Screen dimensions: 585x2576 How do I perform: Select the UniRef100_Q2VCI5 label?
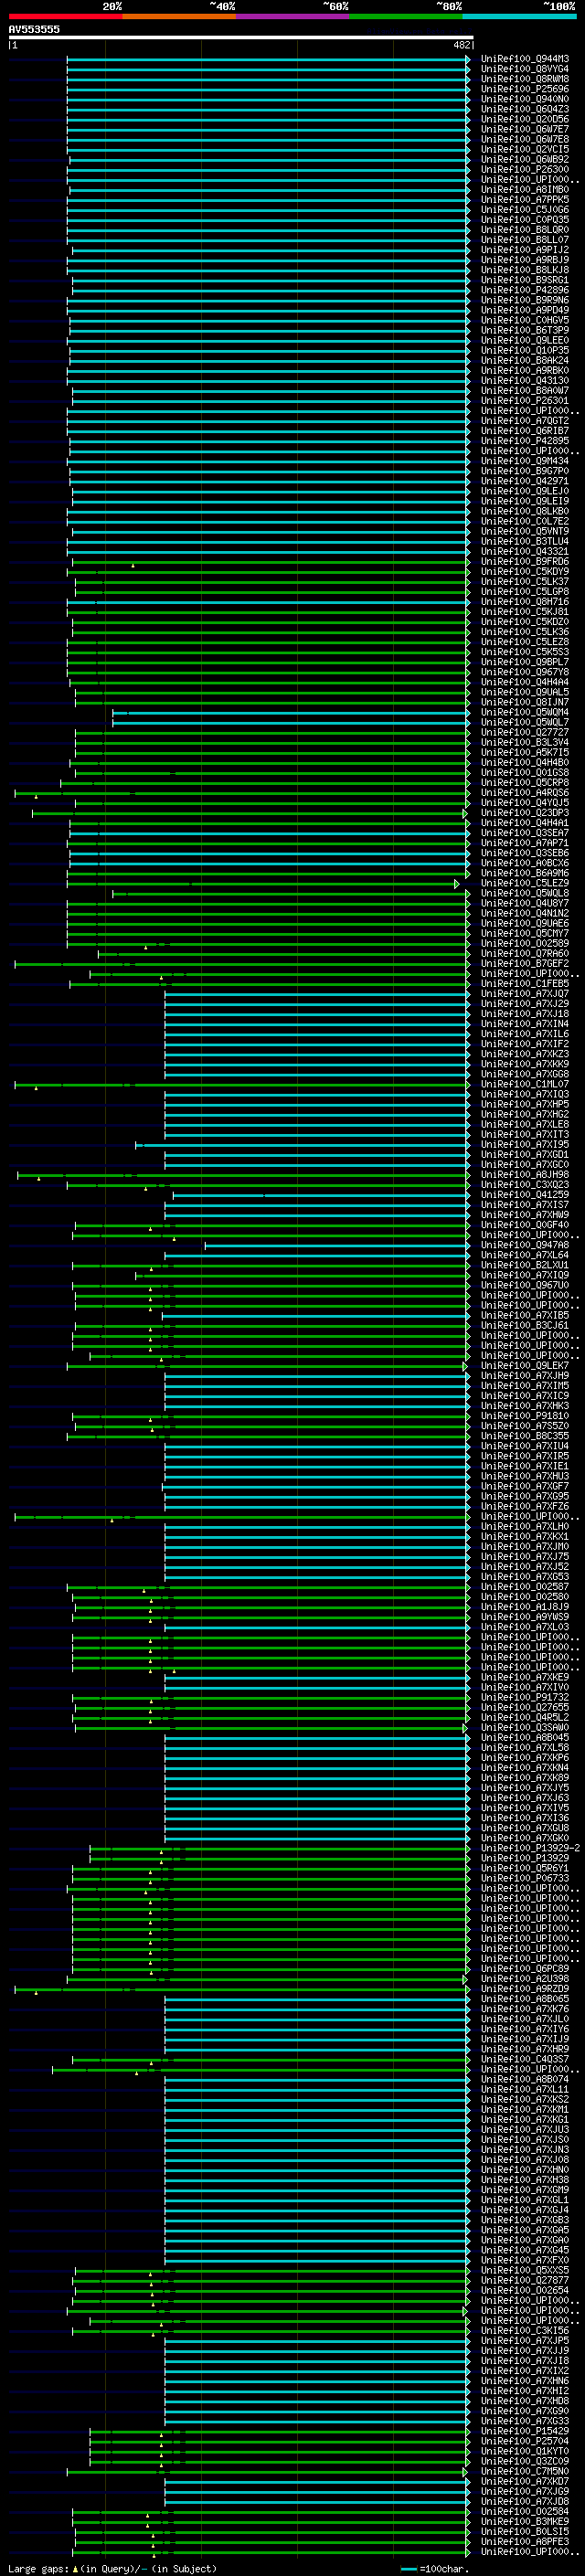pyautogui.click(x=525, y=149)
